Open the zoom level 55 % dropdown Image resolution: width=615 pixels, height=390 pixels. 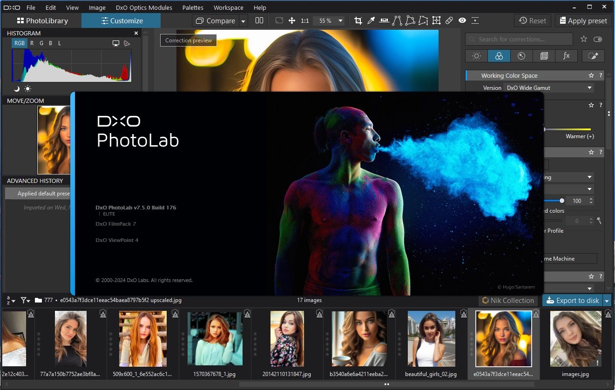[x=330, y=20]
